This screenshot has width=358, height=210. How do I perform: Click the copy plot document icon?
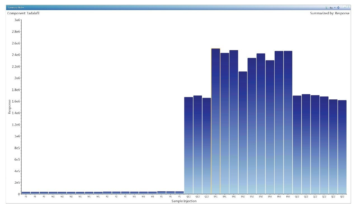[327, 8]
